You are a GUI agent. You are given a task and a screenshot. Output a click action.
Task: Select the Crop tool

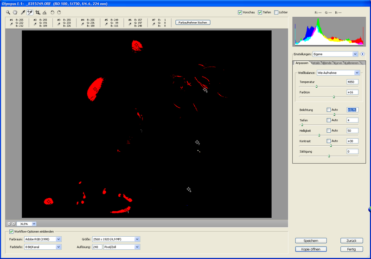tap(38, 12)
